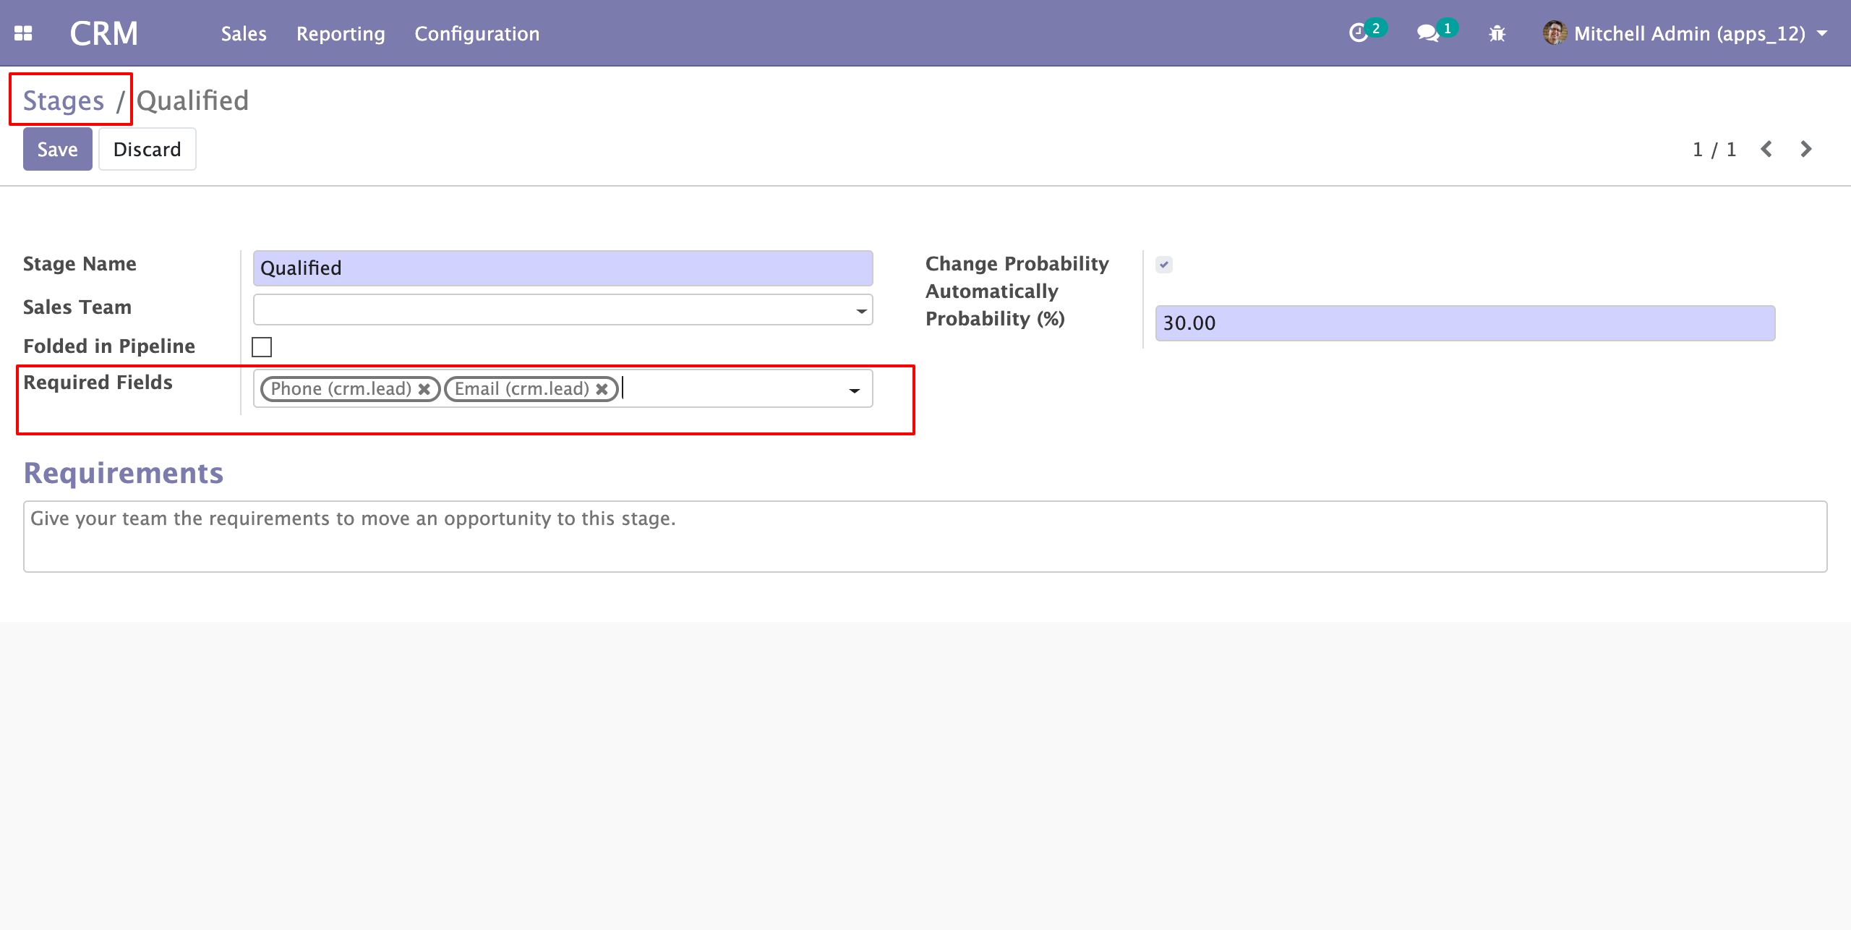Viewport: 1851px width, 930px height.
Task: Click the Qualified breadcrumb text
Action: pyautogui.click(x=192, y=101)
